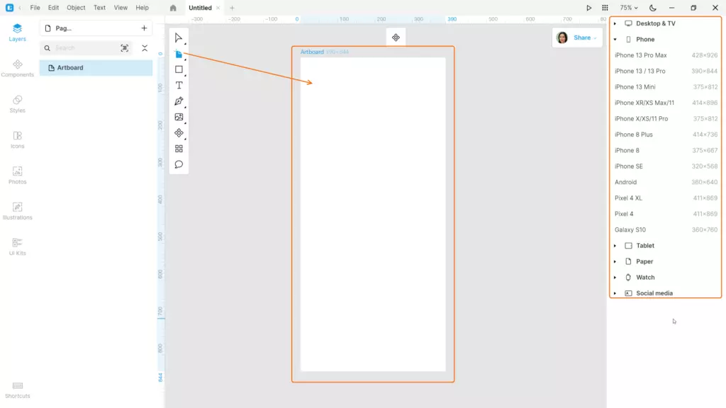This screenshot has width=726, height=408.
Task: Add a new document tab
Action: 232,8
